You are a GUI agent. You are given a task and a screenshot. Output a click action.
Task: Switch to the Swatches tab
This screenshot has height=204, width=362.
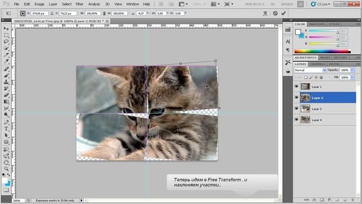tap(317, 24)
